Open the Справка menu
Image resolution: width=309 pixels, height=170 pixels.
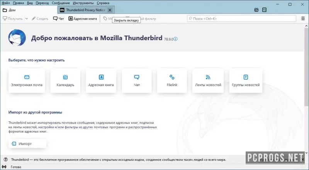103,3
